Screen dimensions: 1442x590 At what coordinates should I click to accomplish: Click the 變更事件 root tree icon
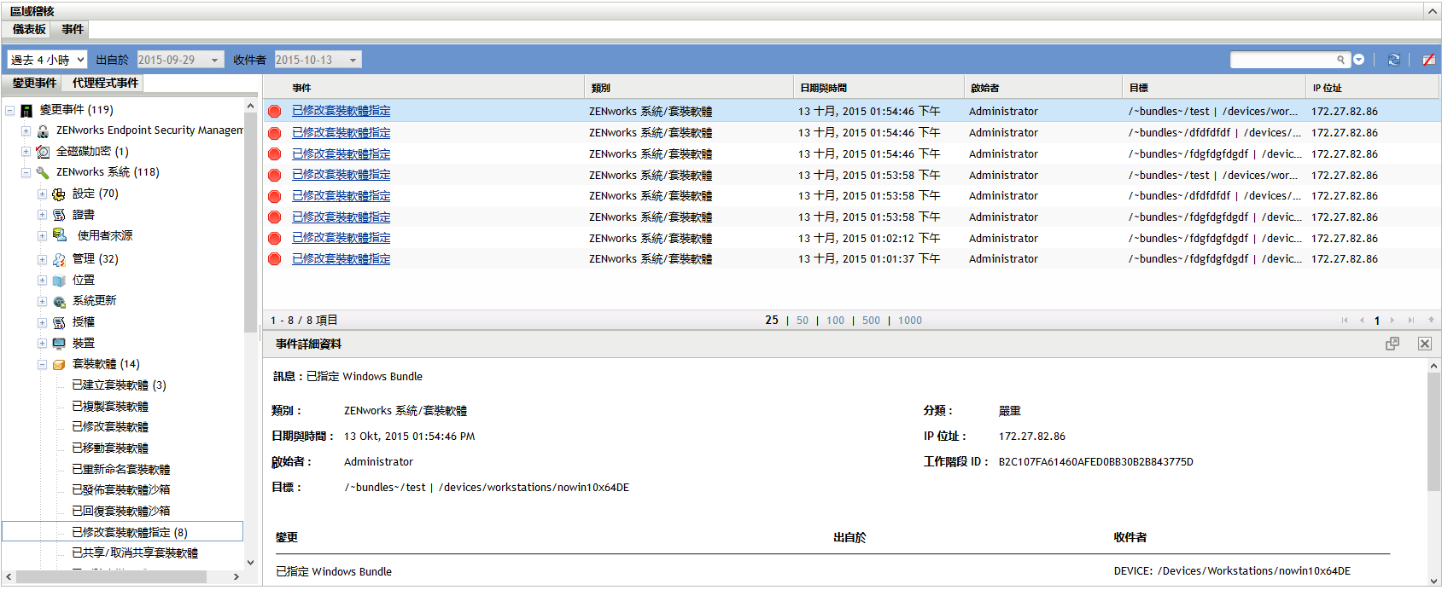26,110
